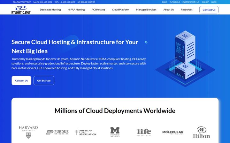This screenshot has height=143, width=230.
Task: Click the Atlantic.Net logo
Action: (x=21, y=10)
